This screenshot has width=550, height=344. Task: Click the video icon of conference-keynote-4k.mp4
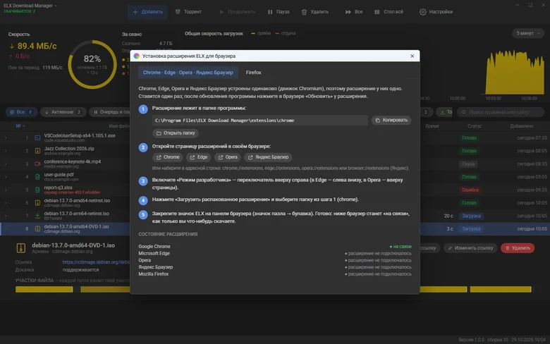click(x=37, y=164)
